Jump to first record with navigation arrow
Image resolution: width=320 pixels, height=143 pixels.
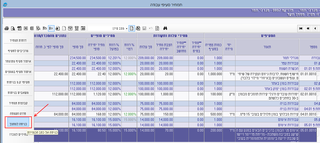(301, 28)
